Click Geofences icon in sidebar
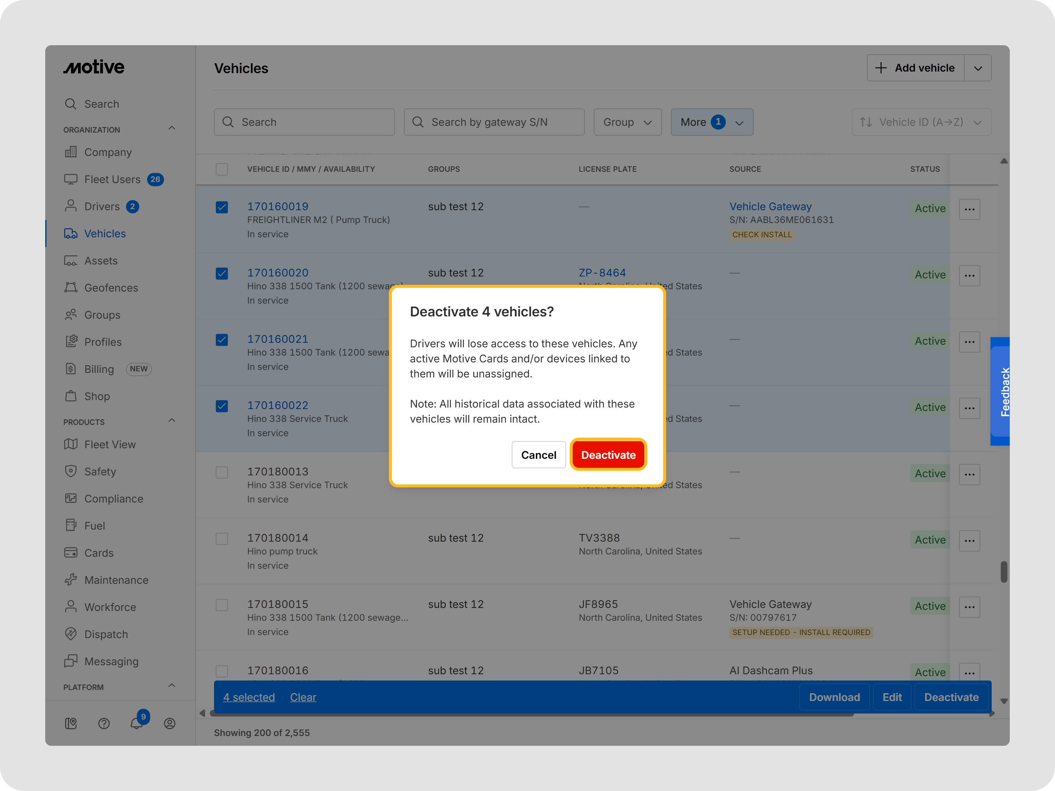The image size is (1055, 791). pyautogui.click(x=70, y=287)
